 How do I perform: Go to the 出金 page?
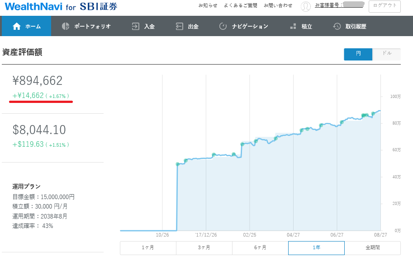(187, 26)
